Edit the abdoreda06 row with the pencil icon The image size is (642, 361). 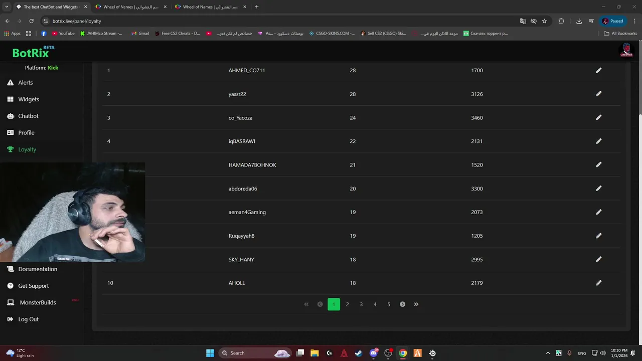pos(598,189)
